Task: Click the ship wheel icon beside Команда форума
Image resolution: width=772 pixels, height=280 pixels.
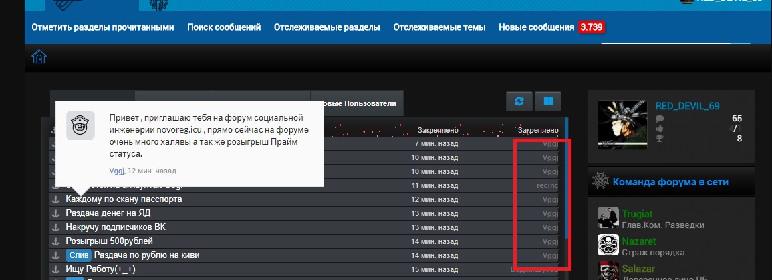Action: point(600,181)
